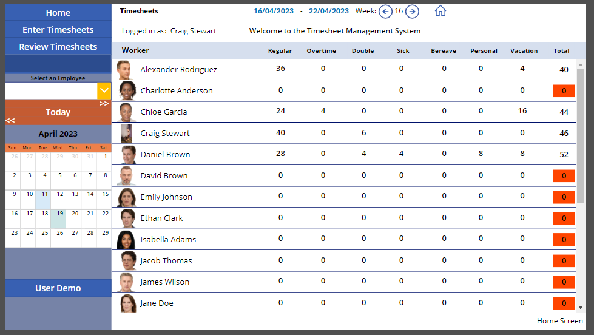Screen dimensions: 594x335
Task: Open the Home menu item
Action: (x=58, y=13)
